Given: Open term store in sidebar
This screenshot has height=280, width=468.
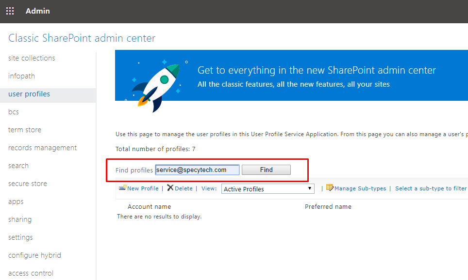Looking at the screenshot, I should tap(25, 130).
